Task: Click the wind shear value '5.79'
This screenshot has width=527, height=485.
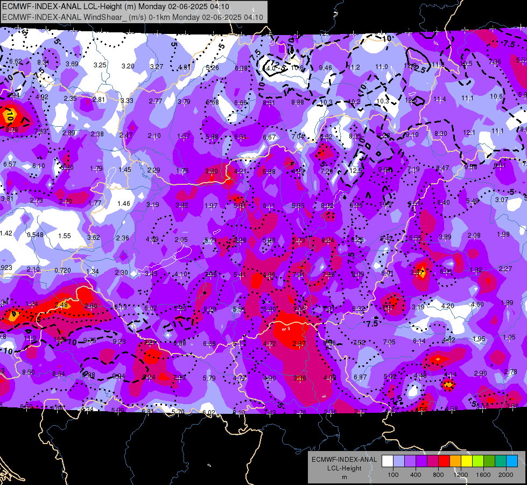Action: (x=209, y=378)
